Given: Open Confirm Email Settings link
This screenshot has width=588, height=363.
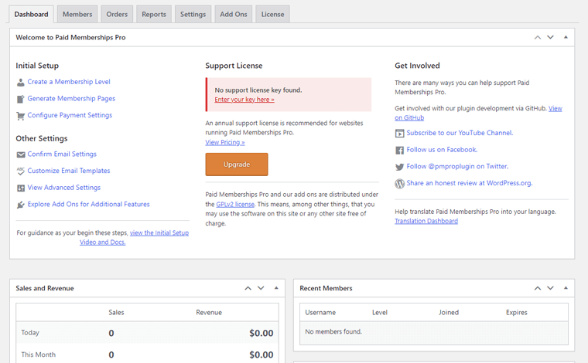Looking at the screenshot, I should pos(62,154).
